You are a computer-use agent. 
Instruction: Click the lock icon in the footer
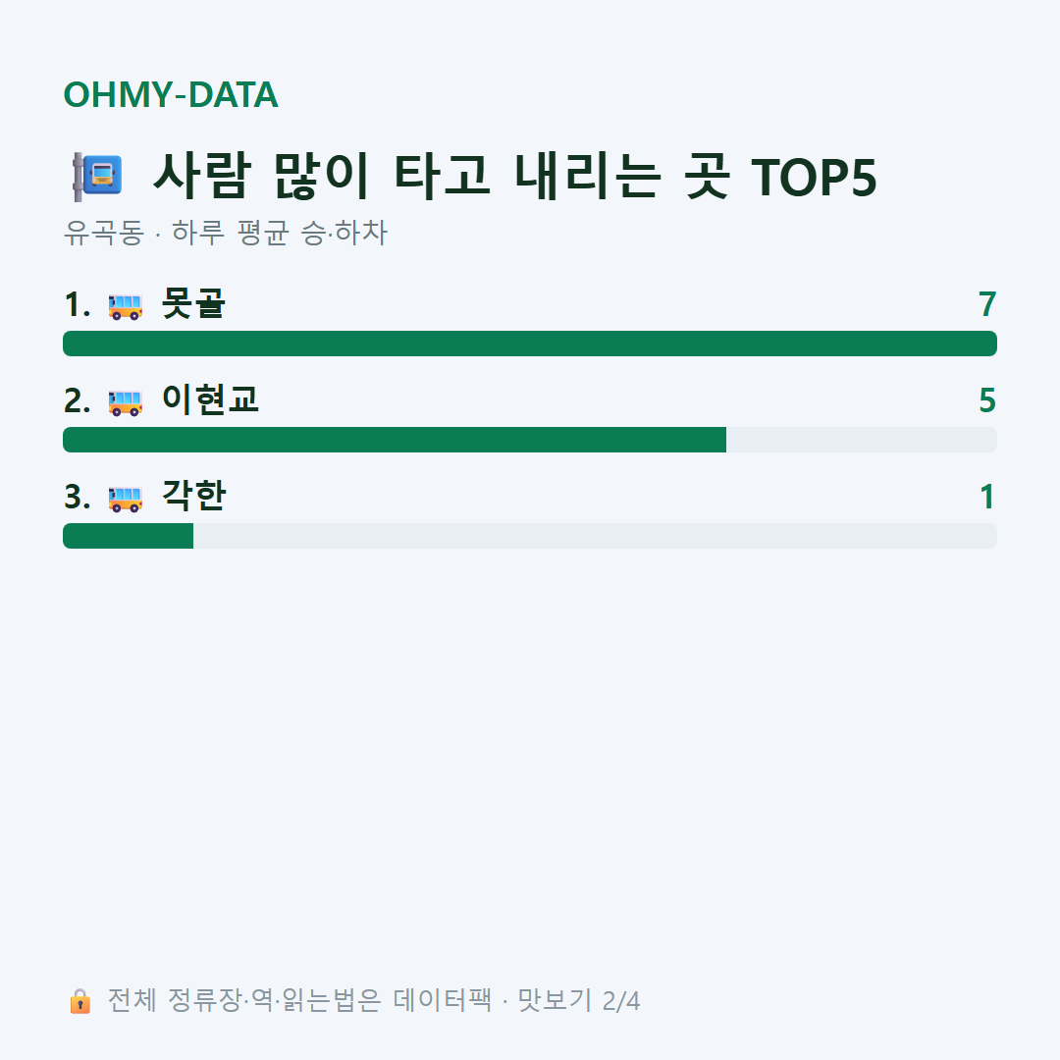click(x=79, y=1001)
